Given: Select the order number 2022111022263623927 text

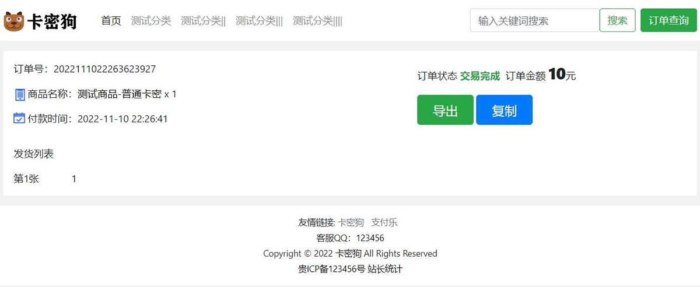Looking at the screenshot, I should 104,69.
